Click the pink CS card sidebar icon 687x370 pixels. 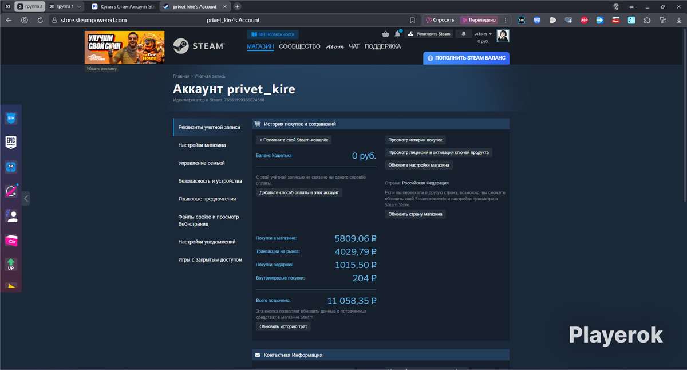pos(11,241)
